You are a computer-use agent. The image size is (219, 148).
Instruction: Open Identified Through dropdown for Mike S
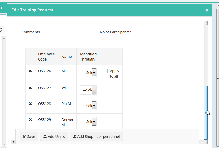coord(88,73)
